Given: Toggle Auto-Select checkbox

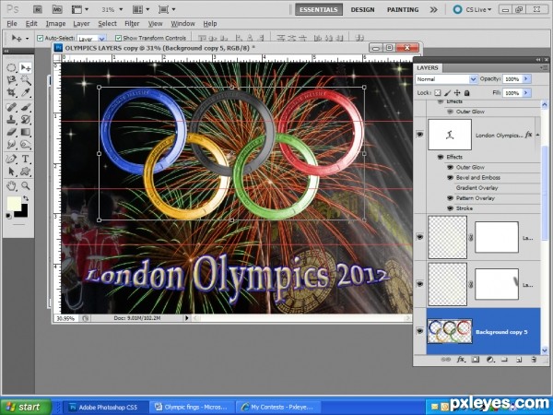Looking at the screenshot, I should (41, 38).
